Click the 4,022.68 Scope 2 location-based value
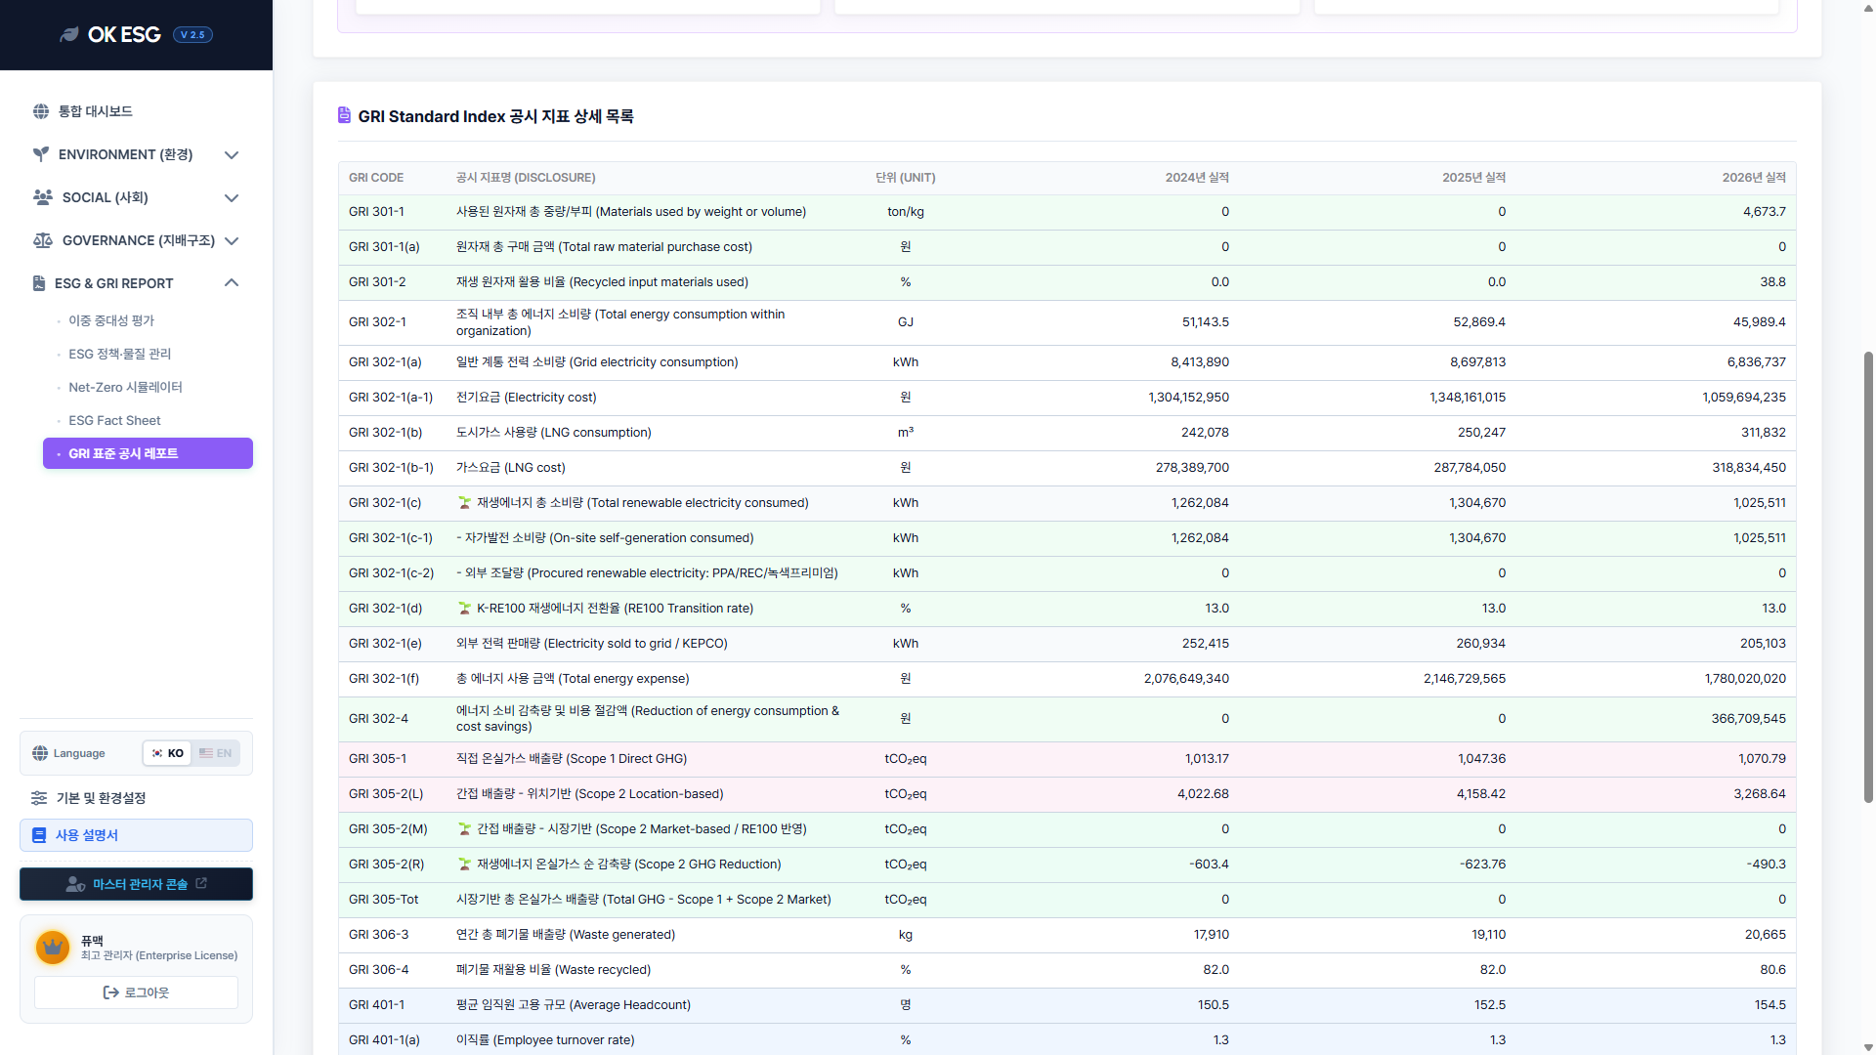This screenshot has height=1055, width=1876. coord(1203,794)
